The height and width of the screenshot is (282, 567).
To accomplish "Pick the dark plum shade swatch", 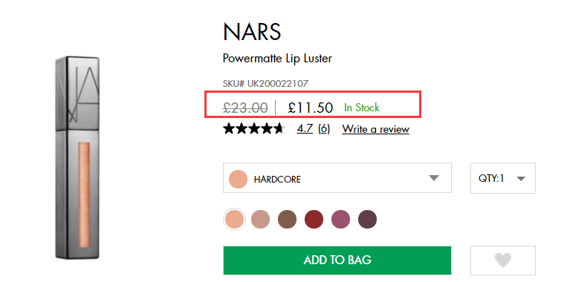I will [x=367, y=219].
